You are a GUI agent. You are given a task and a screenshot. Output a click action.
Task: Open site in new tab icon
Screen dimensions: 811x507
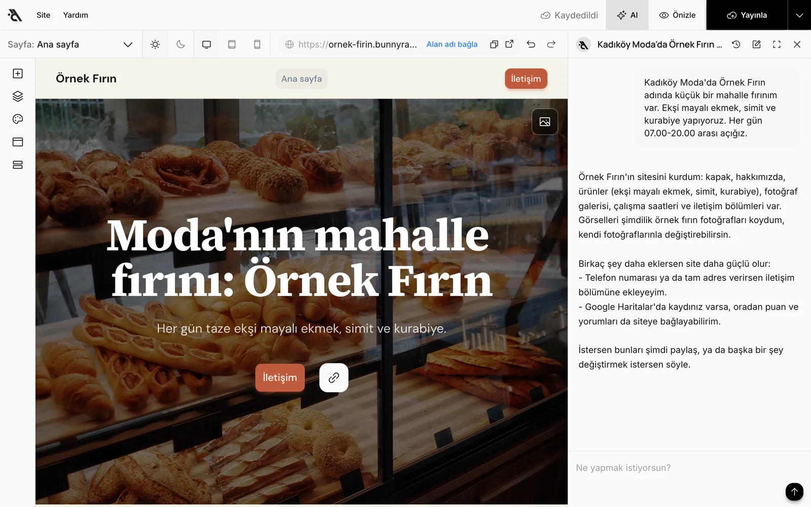click(x=509, y=45)
